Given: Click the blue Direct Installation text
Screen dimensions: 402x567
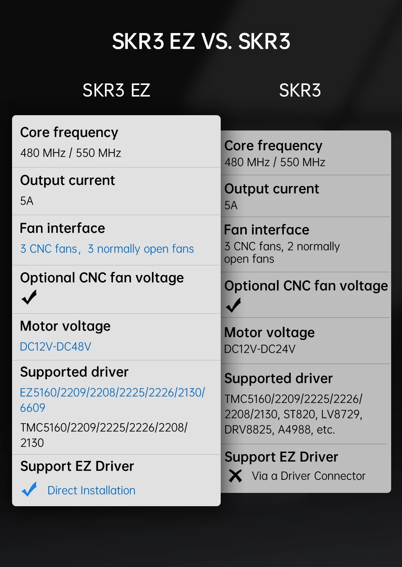Looking at the screenshot, I should point(91,490).
